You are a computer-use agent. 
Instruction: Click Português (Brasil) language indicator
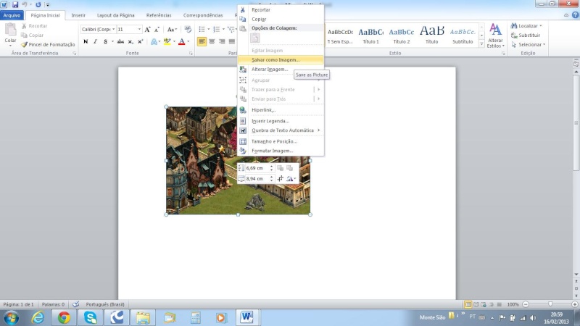[104, 304]
